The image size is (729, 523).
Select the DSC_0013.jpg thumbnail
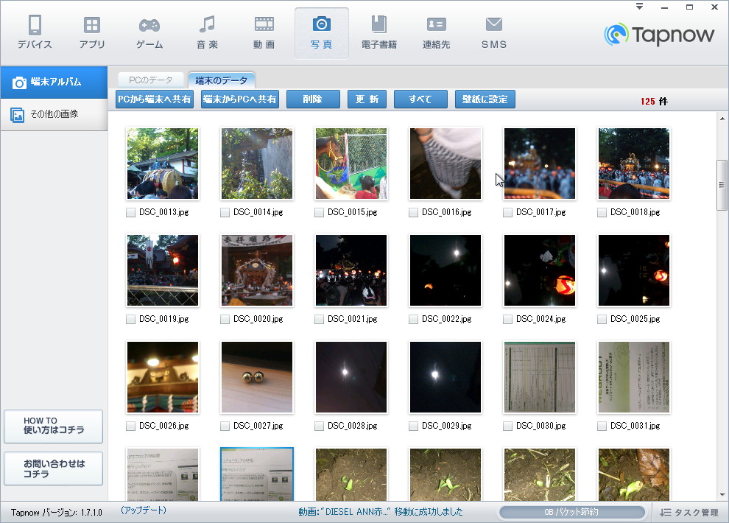[163, 164]
